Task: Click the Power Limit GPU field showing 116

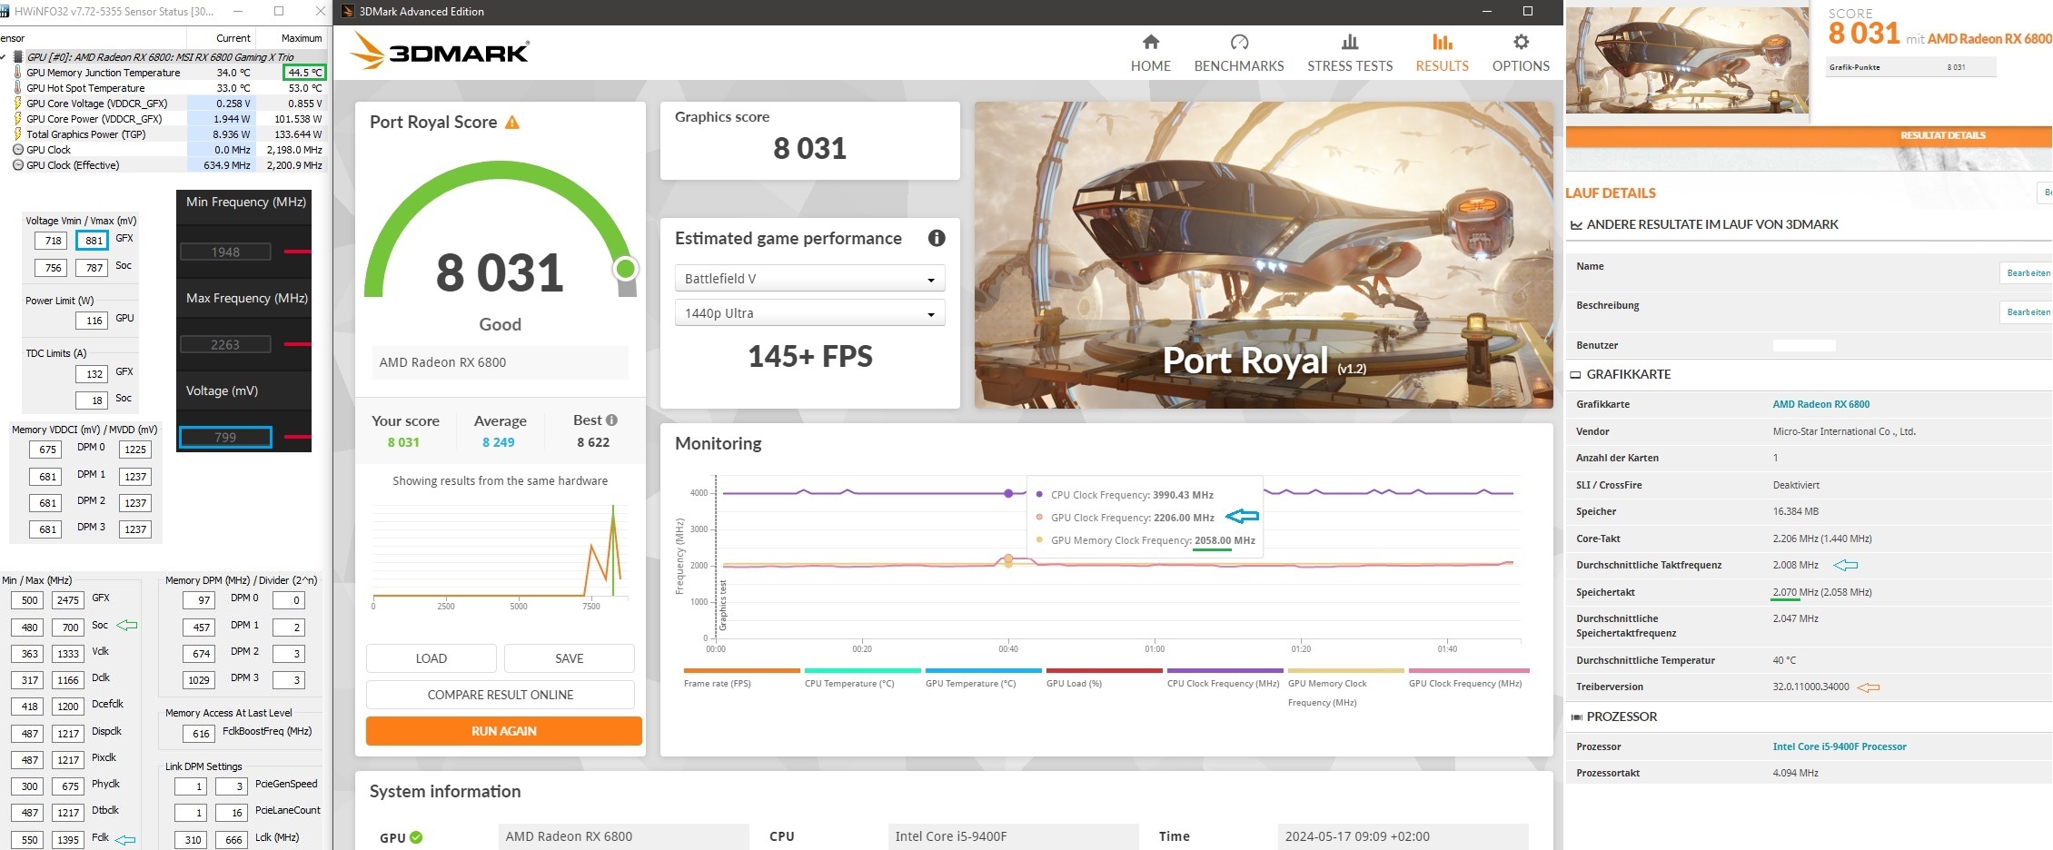Action: pos(93,321)
